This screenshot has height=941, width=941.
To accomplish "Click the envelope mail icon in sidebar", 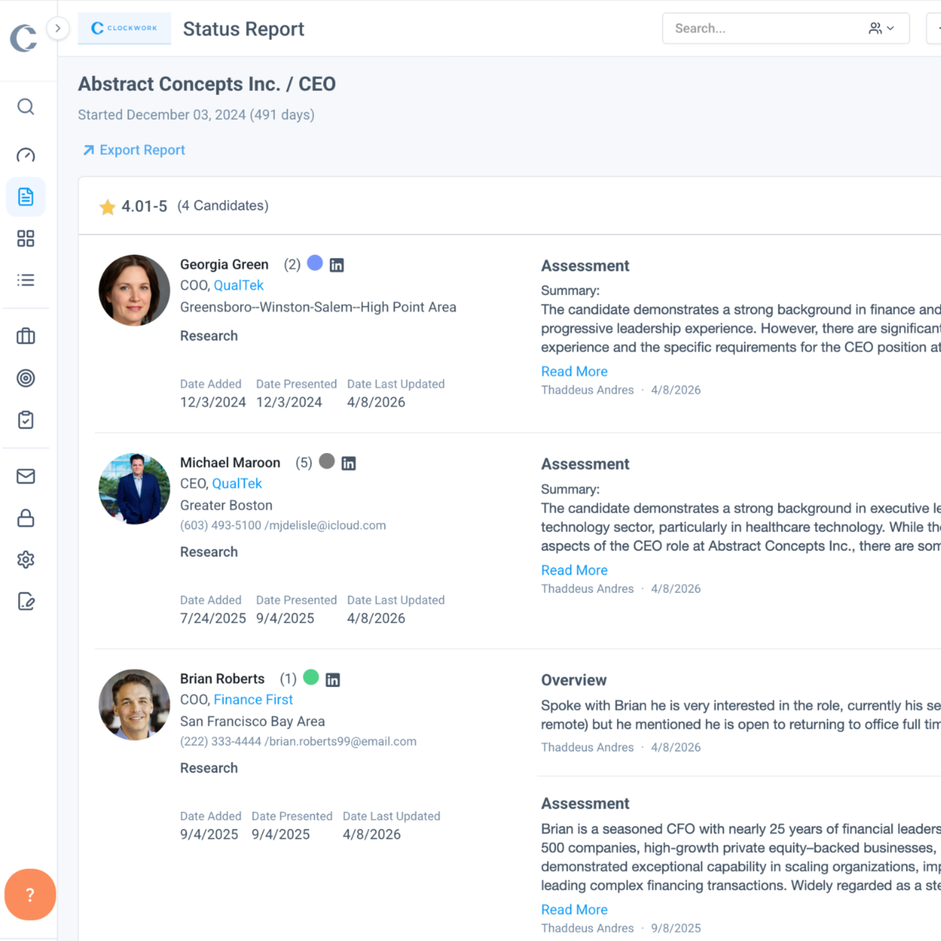I will (x=25, y=476).
